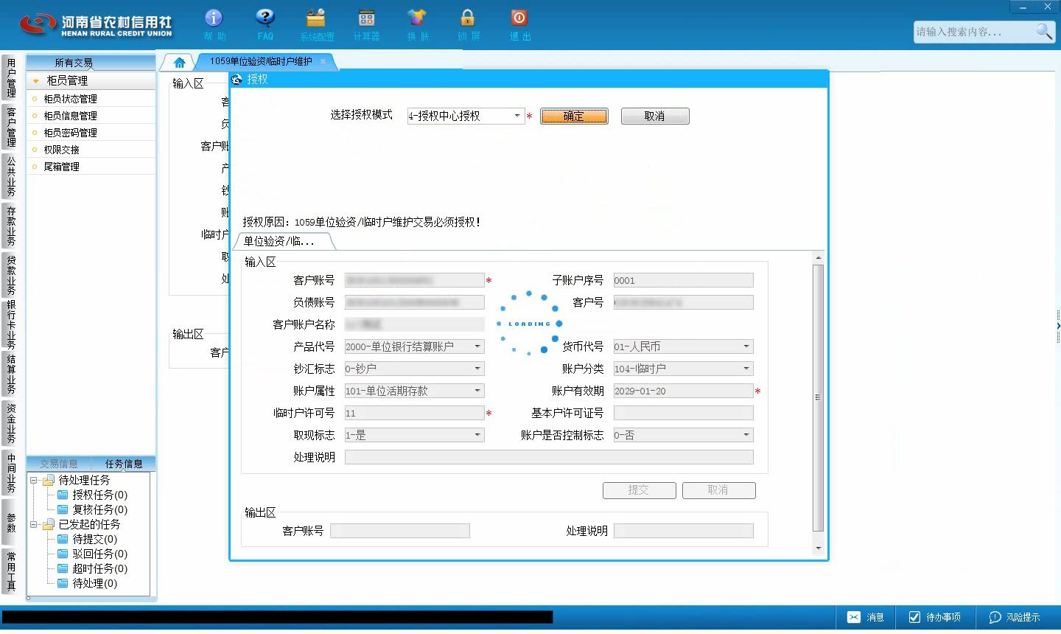Image resolution: width=1061 pixels, height=634 pixels.
Task: Click the 临时户许可号 field
Action: (414, 413)
